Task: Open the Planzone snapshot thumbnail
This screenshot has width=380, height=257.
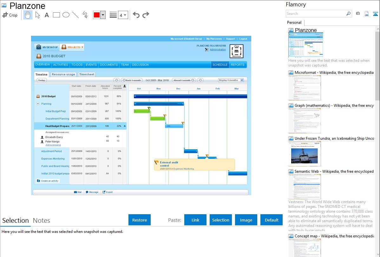Action: [306, 45]
